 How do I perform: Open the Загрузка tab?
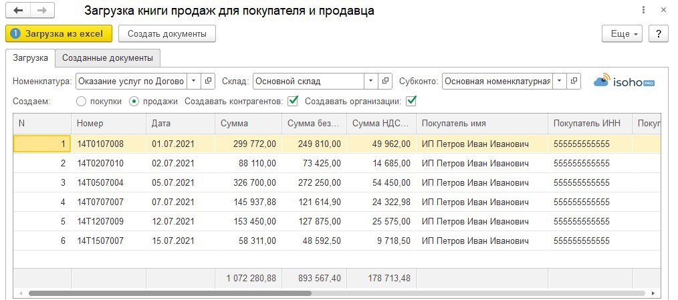31,58
